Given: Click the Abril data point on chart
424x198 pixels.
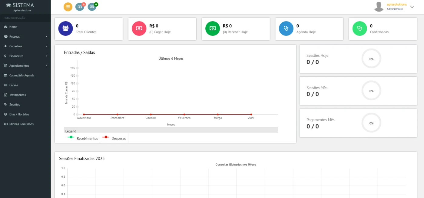Looking at the screenshot, I should [x=251, y=114].
